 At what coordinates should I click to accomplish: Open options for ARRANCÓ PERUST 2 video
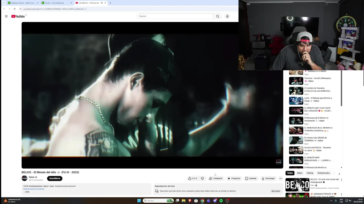click(x=342, y=194)
